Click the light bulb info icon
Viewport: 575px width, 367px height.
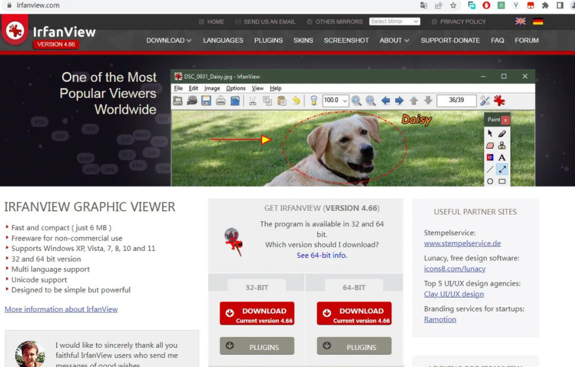[x=313, y=101]
